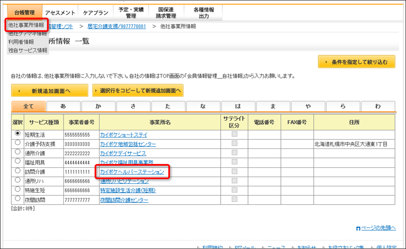
Task: Click the 新規追加画面へ button
Action: coord(50,91)
